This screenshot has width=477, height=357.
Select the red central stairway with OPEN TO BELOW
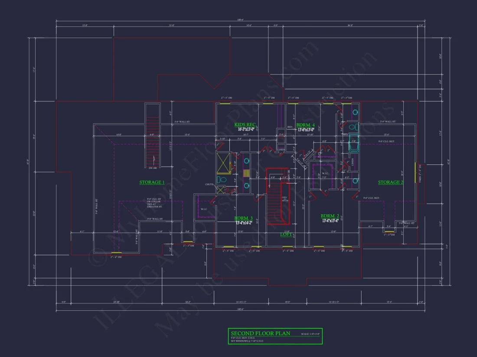278,199
